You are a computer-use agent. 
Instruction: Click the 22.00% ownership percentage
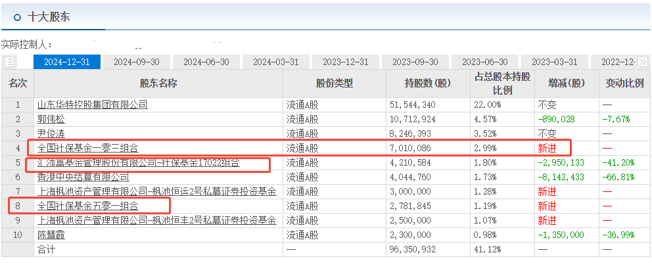(x=487, y=105)
